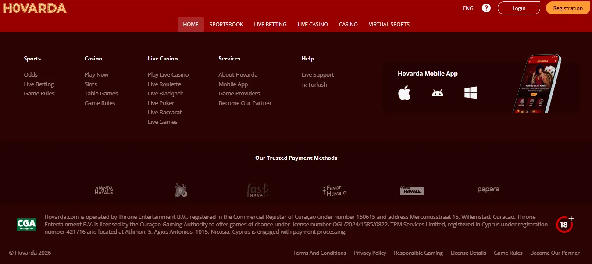Viewport: 592px width, 264px height.
Task: Open Slots link
Action: [x=91, y=84]
